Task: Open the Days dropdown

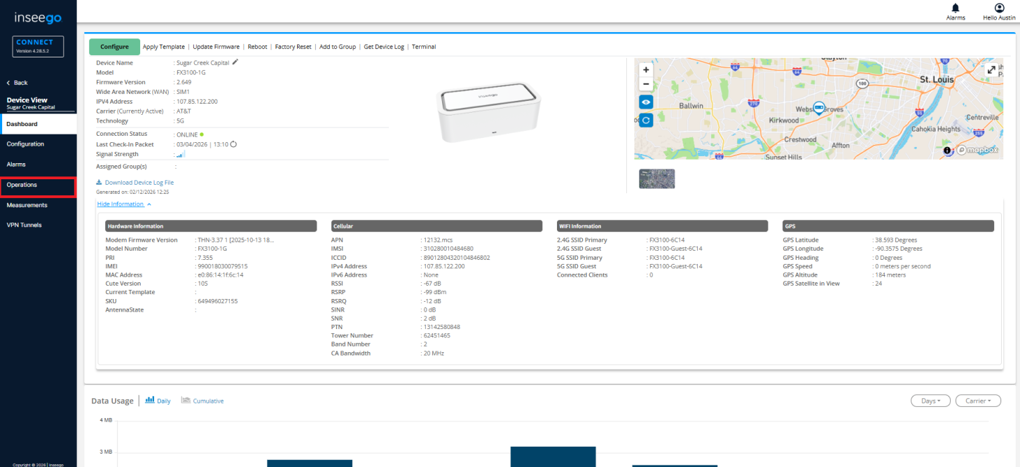Action: click(930, 400)
